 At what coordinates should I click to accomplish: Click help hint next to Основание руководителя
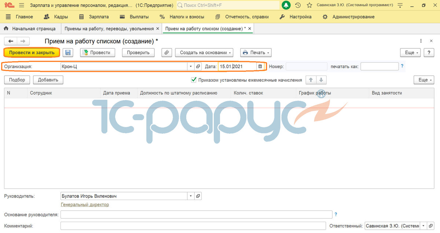336,214
